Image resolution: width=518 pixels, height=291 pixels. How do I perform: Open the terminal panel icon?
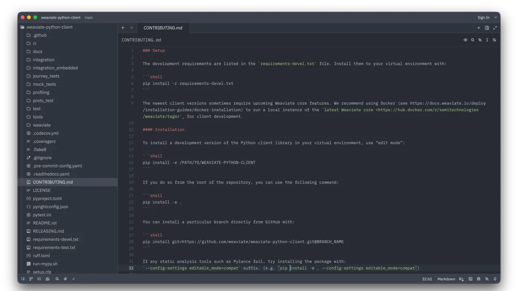click(470, 279)
